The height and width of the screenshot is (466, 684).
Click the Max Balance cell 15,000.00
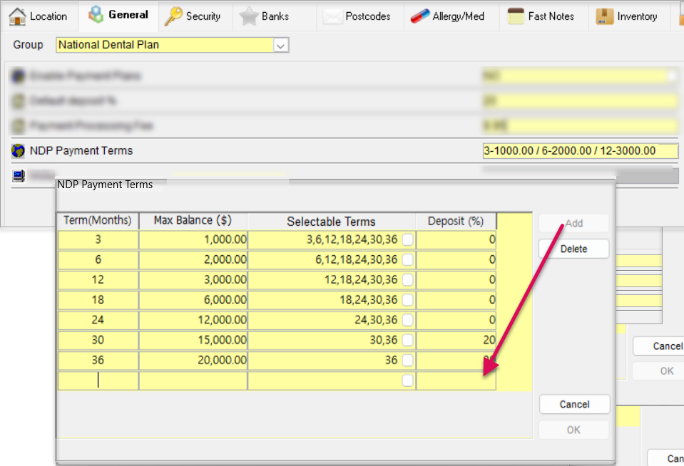pyautogui.click(x=193, y=340)
